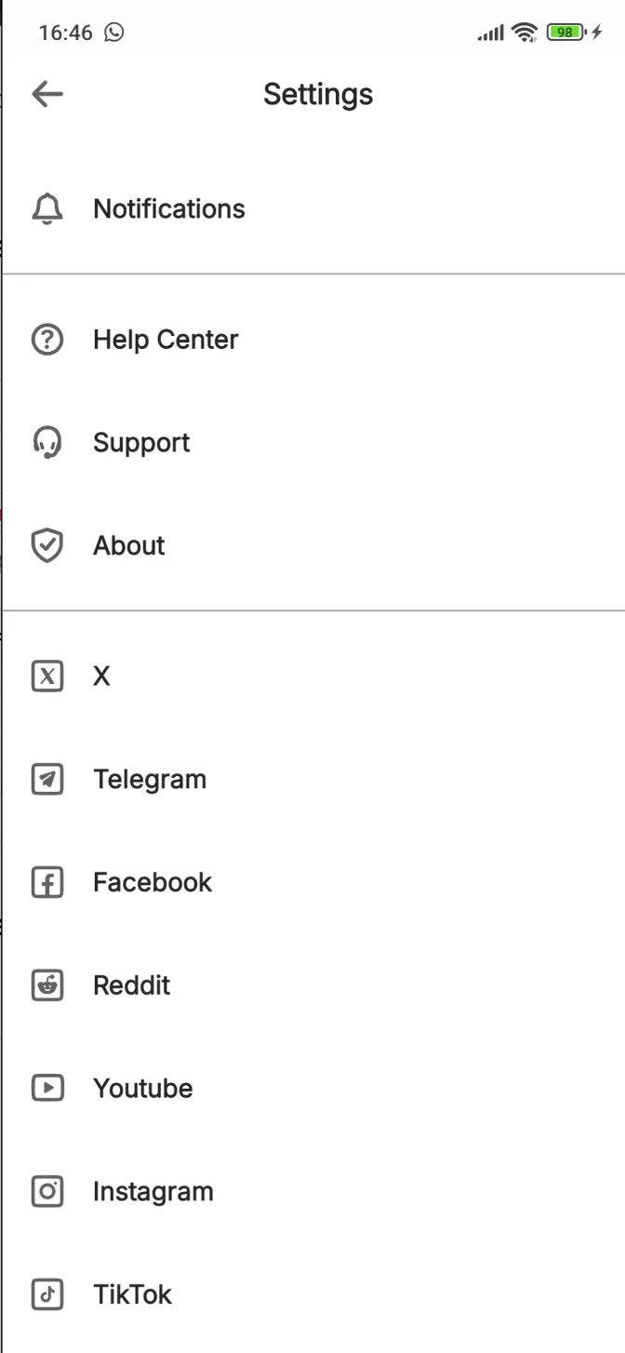The image size is (625, 1353).
Task: Tap the TikTok music note icon
Action: 47,1294
